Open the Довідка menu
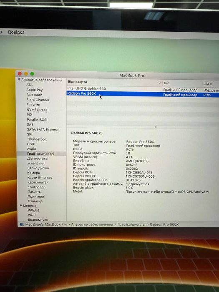 (x=16, y=32)
